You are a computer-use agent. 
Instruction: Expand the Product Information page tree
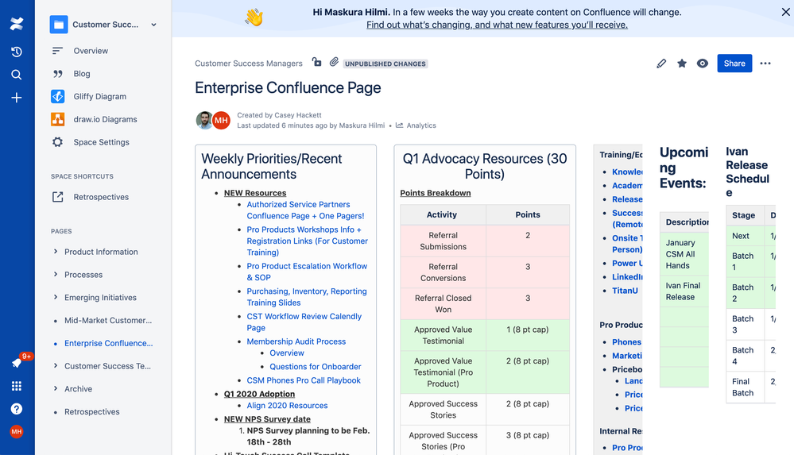(56, 252)
